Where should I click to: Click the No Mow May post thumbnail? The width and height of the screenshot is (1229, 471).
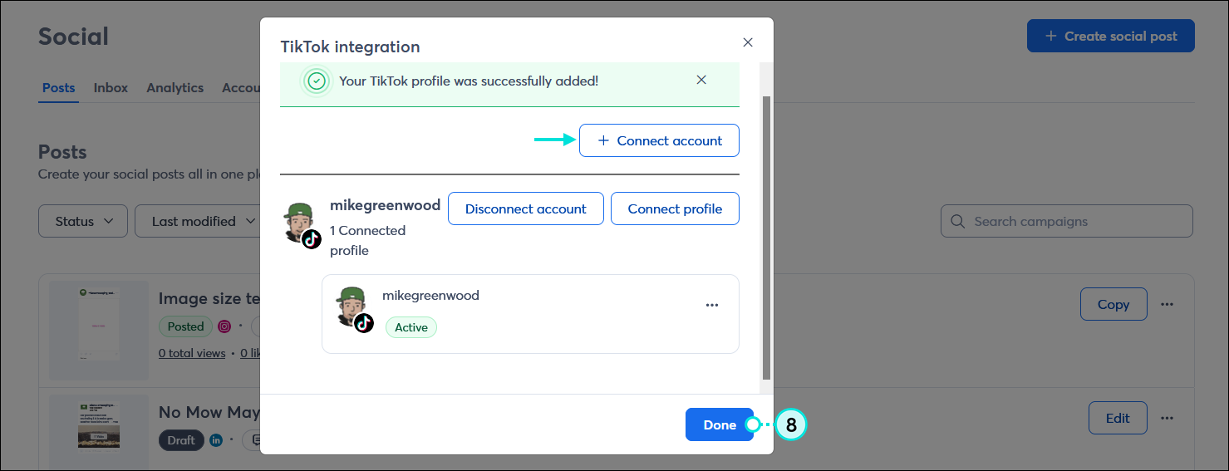click(99, 432)
